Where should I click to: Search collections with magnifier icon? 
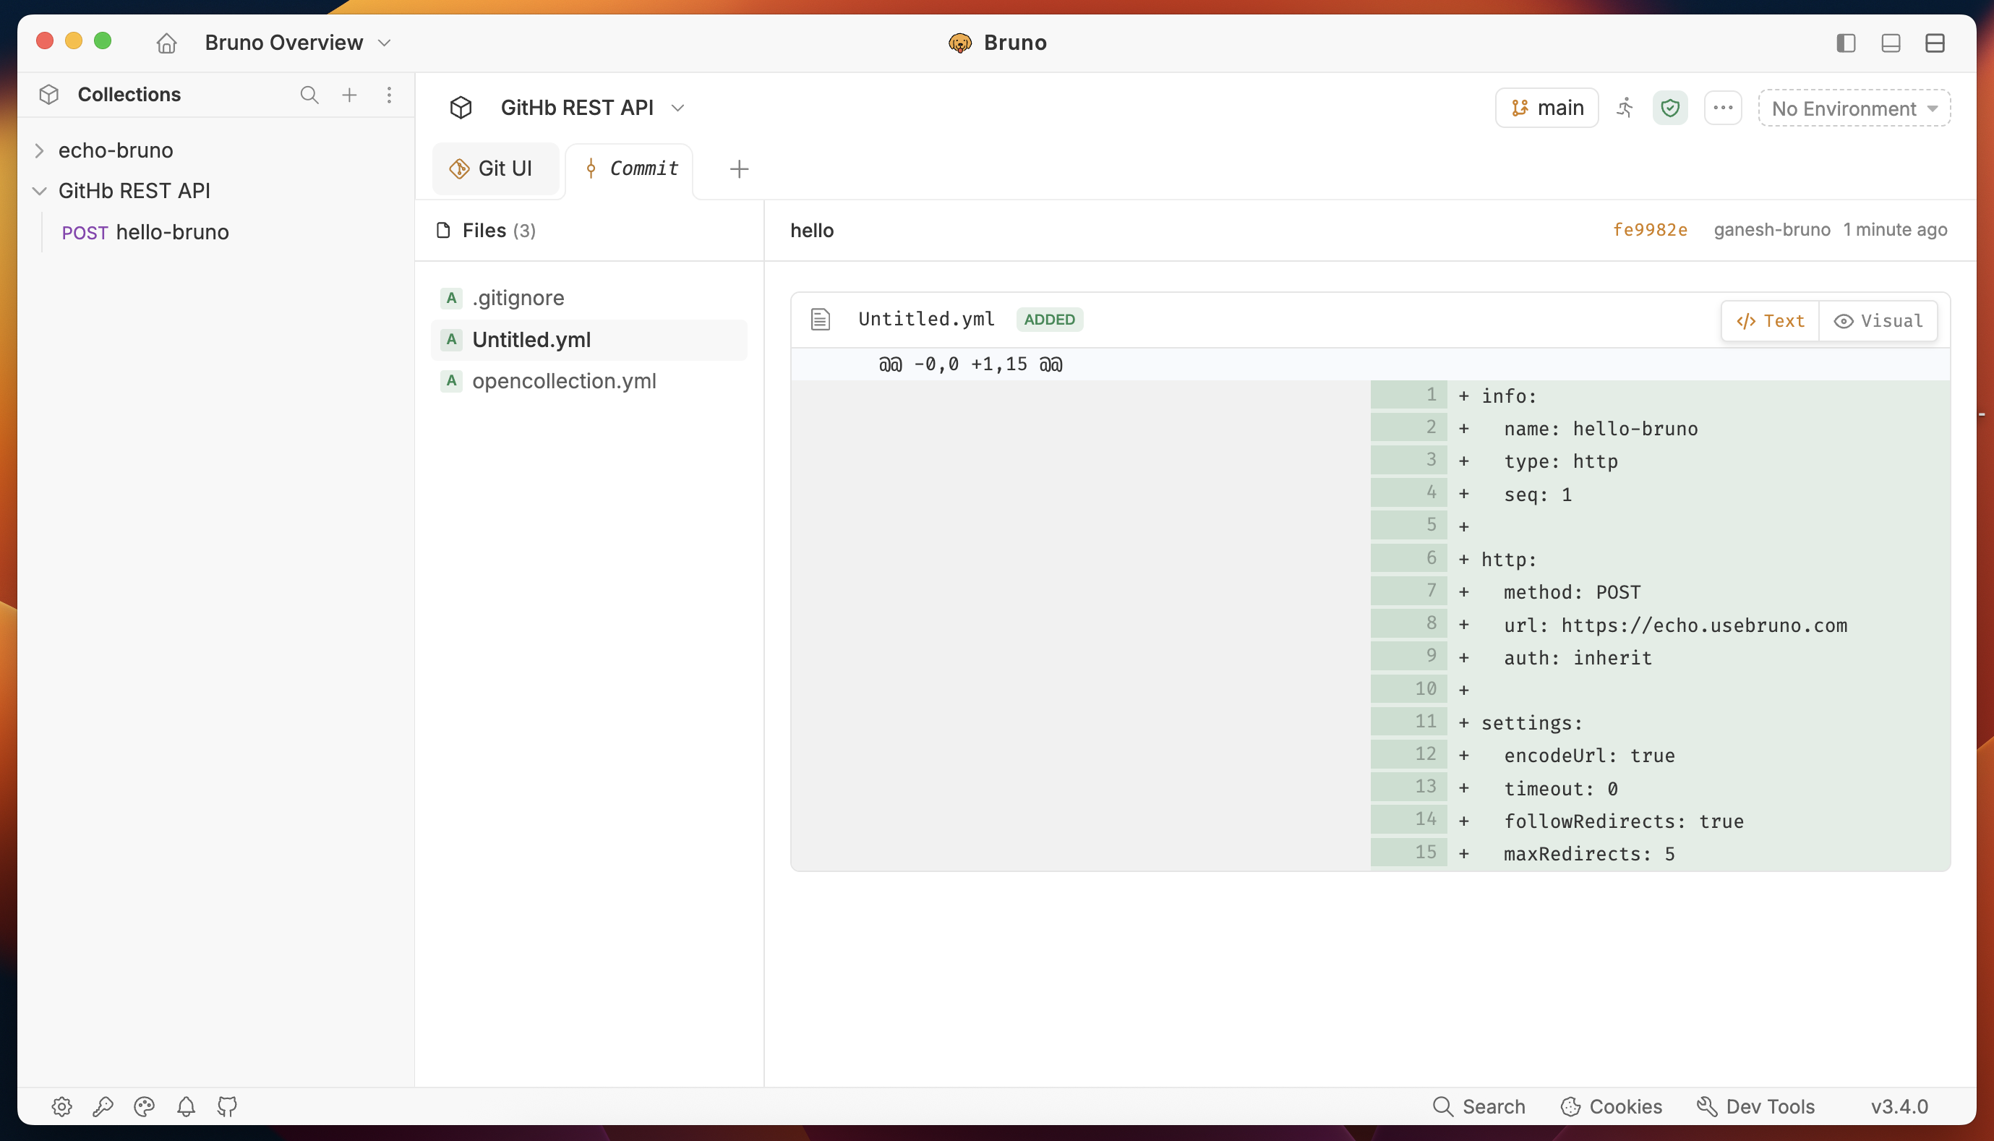point(309,95)
